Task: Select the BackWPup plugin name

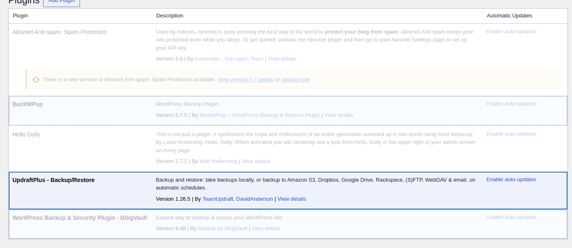Action: click(x=27, y=104)
